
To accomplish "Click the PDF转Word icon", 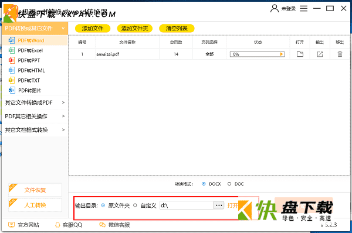I will click(12, 40).
